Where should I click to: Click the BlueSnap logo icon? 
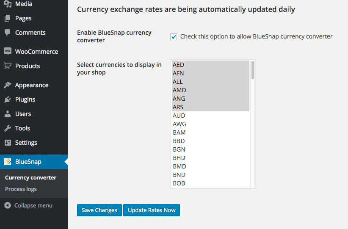(8, 162)
